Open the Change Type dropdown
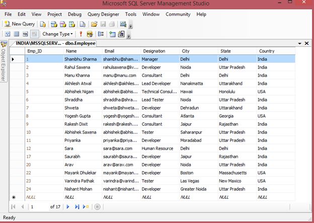Viewport: 314px width, 223px height. pos(57,34)
